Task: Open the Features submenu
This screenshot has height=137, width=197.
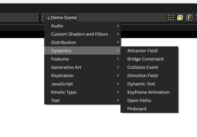Action: coord(82,59)
